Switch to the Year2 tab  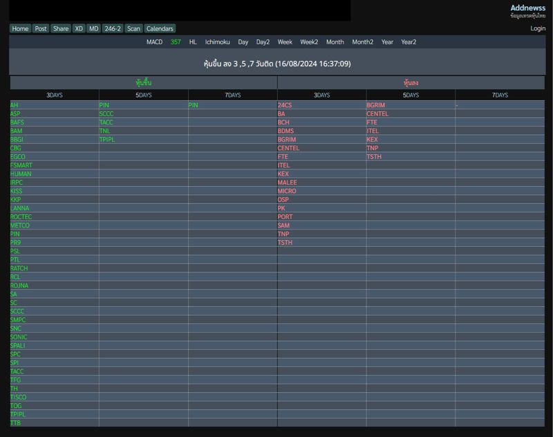[x=409, y=42]
